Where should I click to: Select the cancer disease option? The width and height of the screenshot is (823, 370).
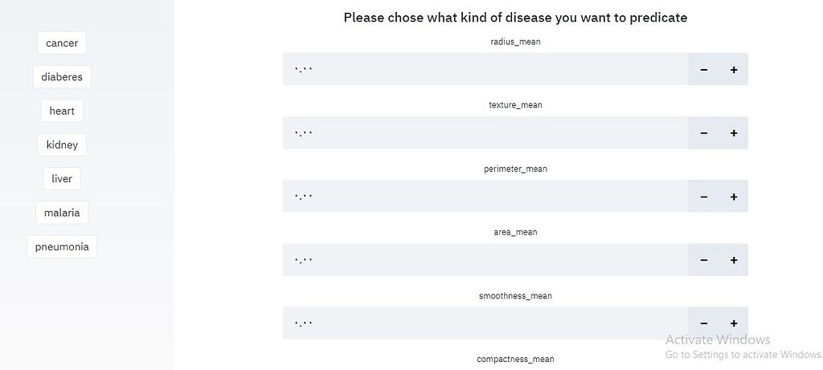pos(62,43)
